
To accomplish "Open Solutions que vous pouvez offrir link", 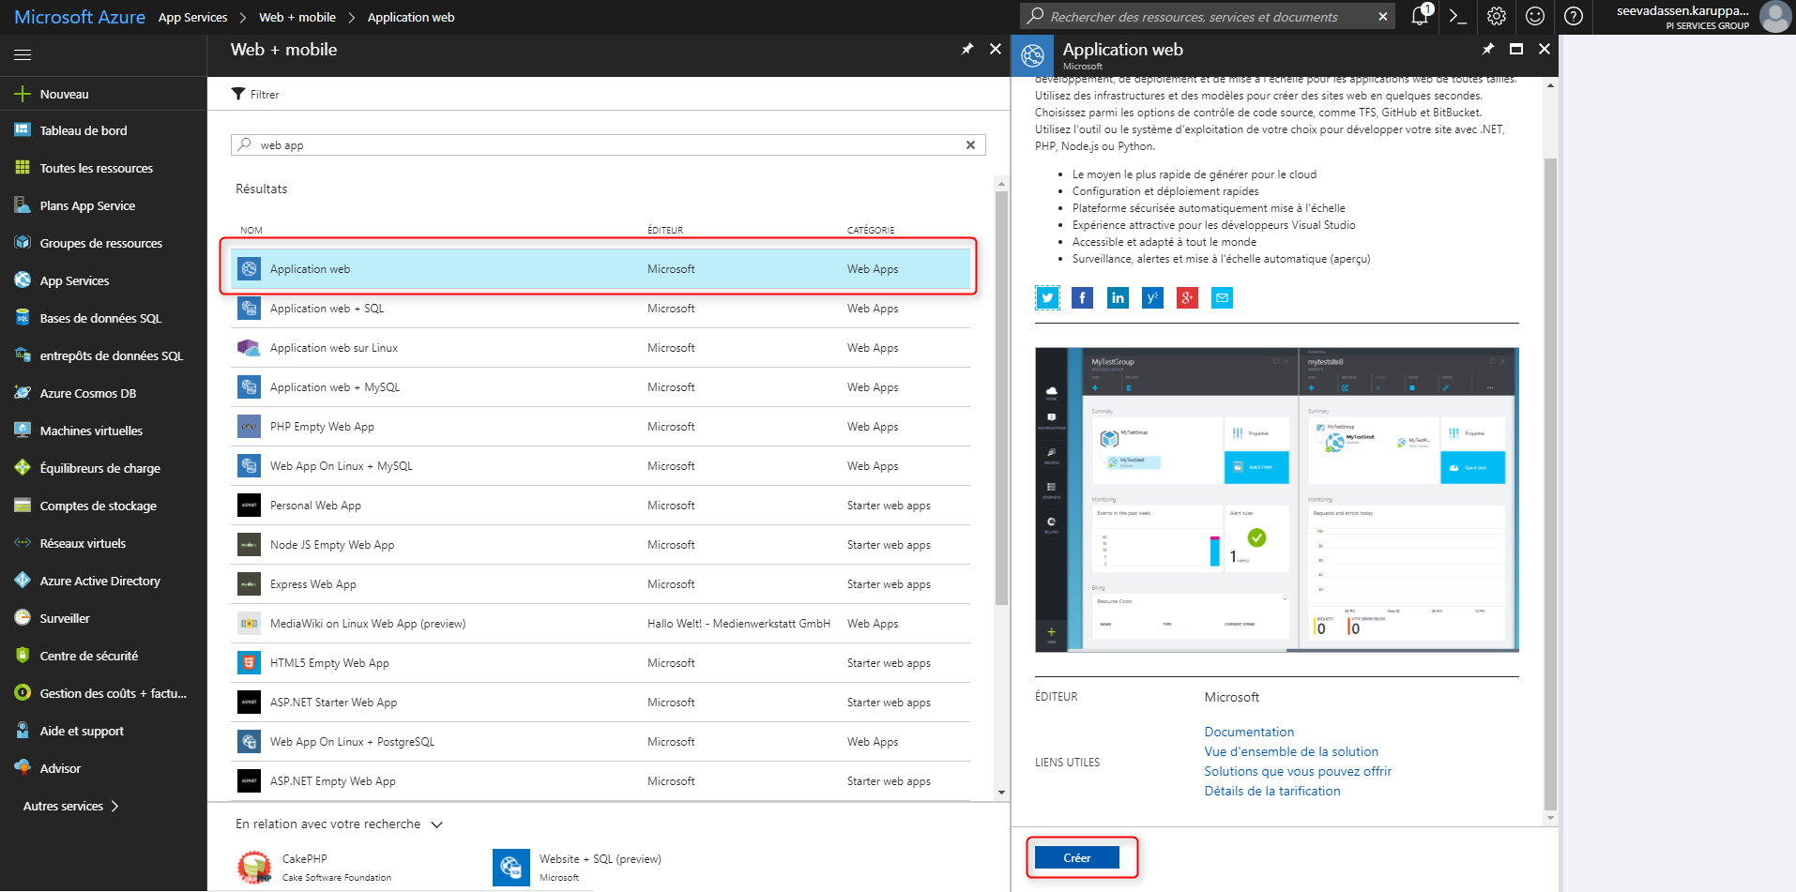I will pos(1298,771).
